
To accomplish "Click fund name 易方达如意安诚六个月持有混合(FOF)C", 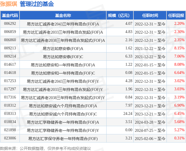I will [63, 114].
